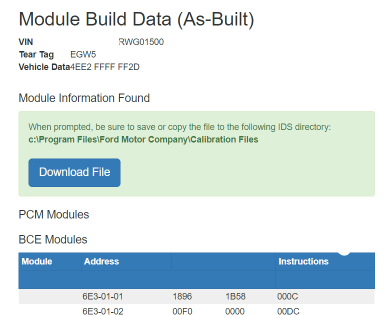391x315 pixels.
Task: Click the 1896 data value
Action: tap(182, 296)
